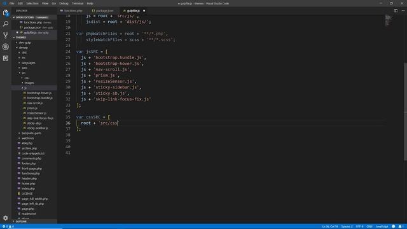Screen dimensions: 407x229
Task: Open package.json in Open Editors list
Action: (34, 27)
